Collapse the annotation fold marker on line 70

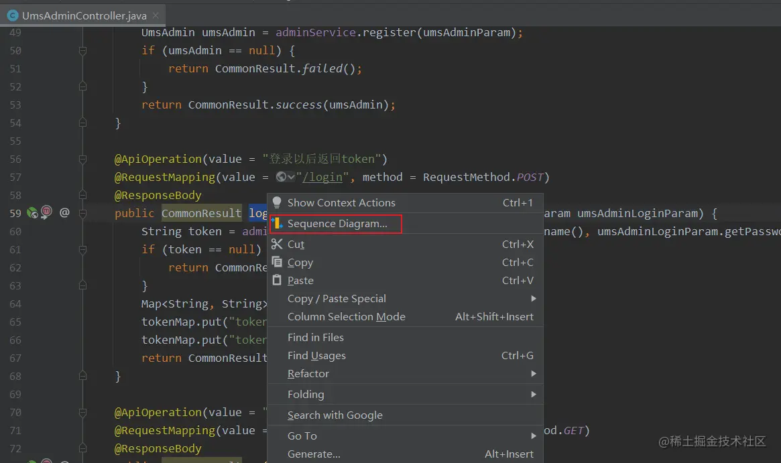(82, 412)
